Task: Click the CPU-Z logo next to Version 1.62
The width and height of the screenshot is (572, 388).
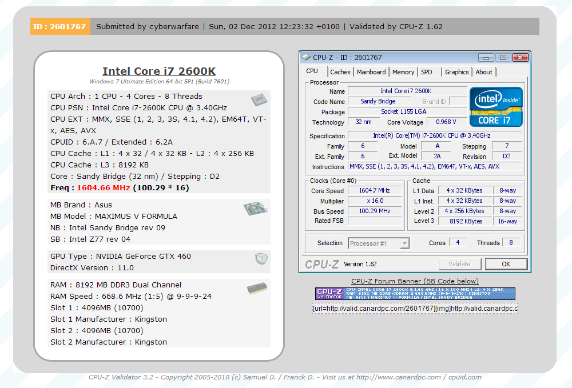Action: point(321,264)
